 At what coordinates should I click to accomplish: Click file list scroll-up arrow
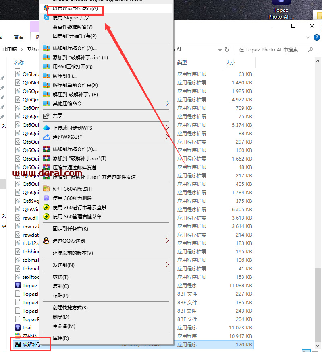[x=318, y=61]
